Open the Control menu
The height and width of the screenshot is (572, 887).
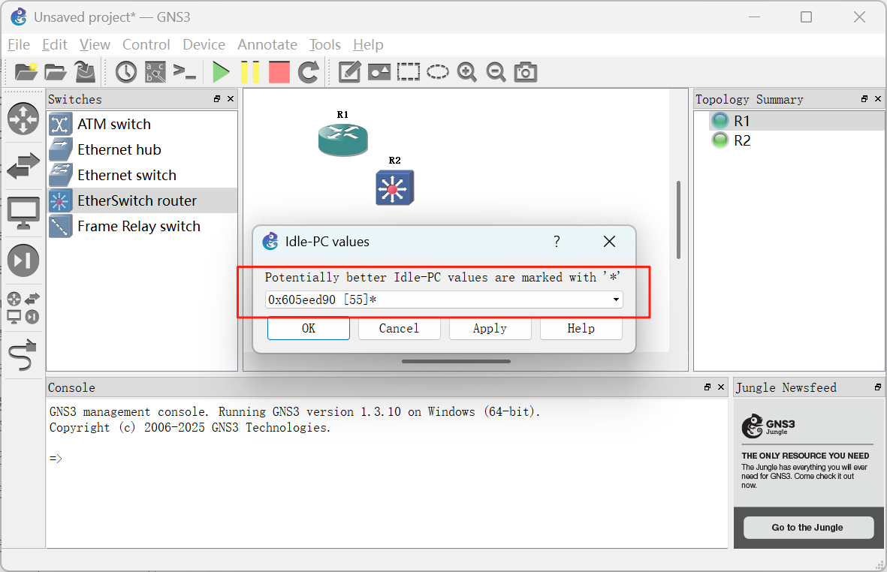146,44
